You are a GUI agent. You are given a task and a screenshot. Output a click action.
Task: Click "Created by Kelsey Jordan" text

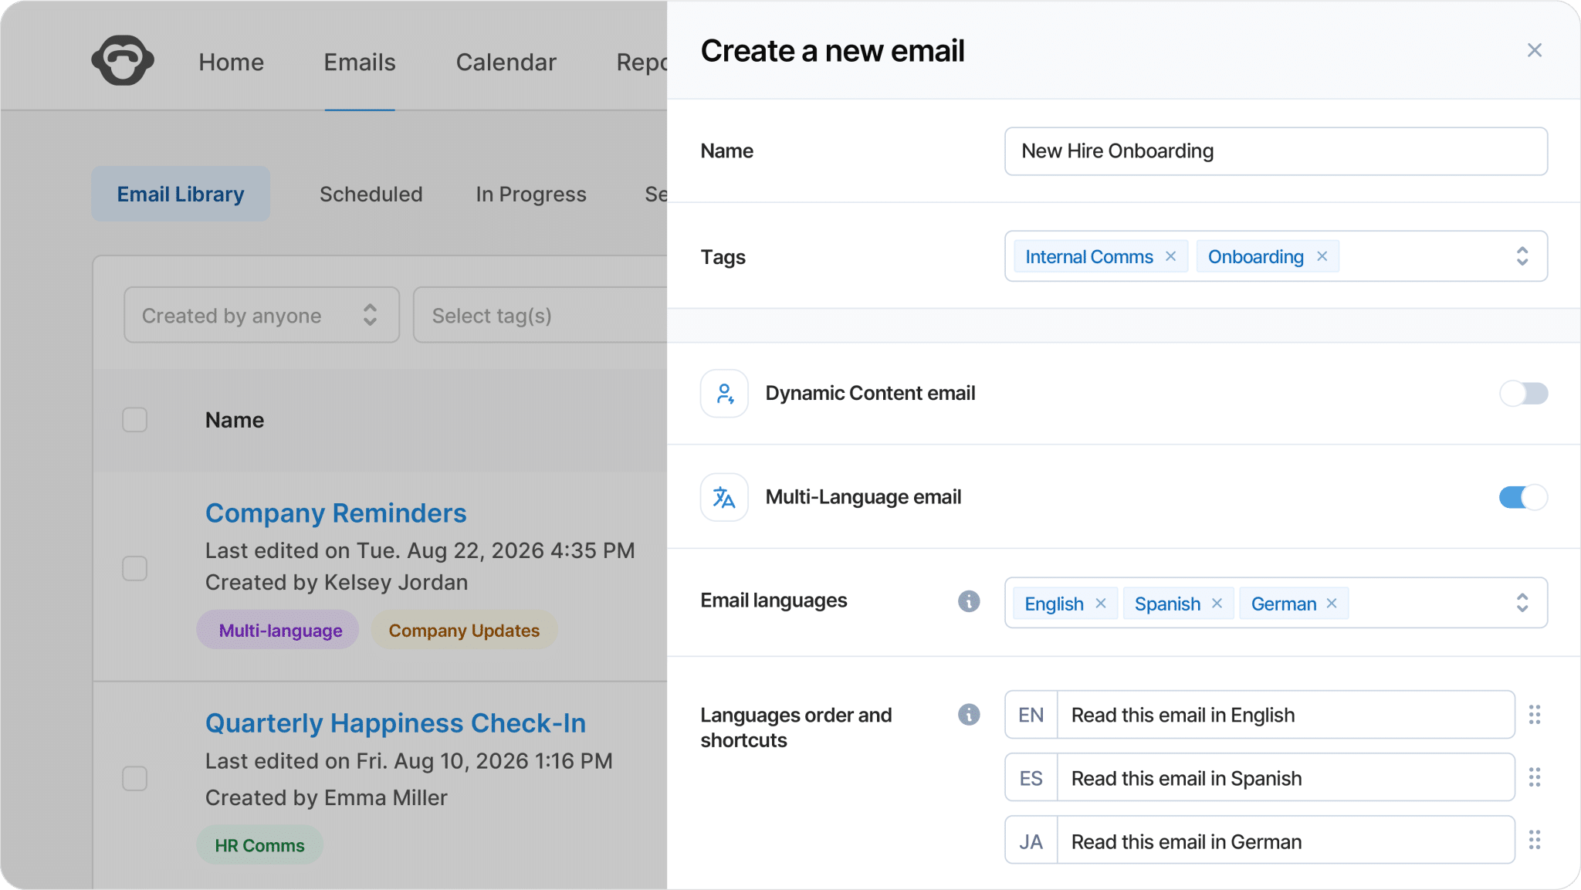(337, 582)
